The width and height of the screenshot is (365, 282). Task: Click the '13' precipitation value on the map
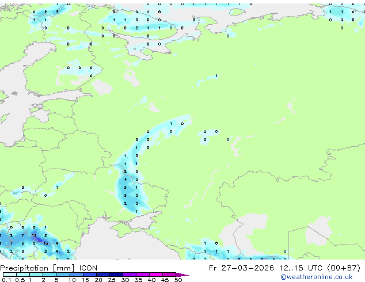coord(45,243)
